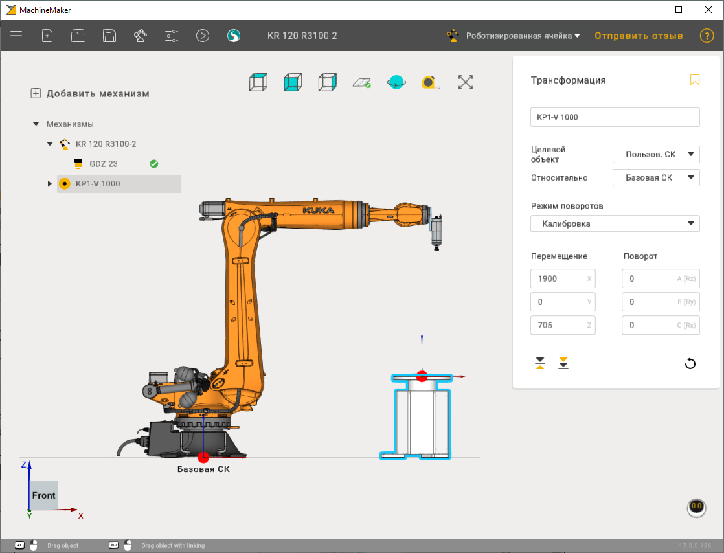
Task: Click the measuring tape tool
Action: (430, 82)
